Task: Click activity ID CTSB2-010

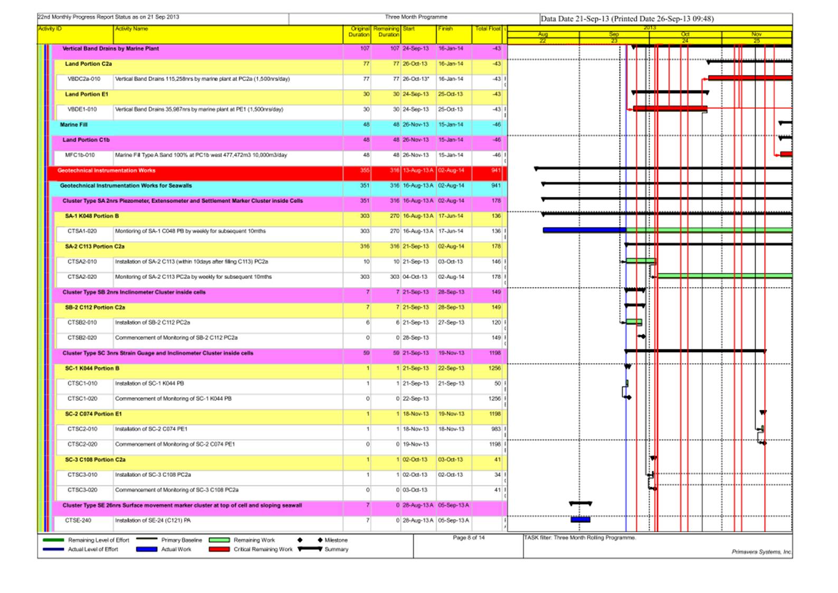Action: tap(82, 323)
